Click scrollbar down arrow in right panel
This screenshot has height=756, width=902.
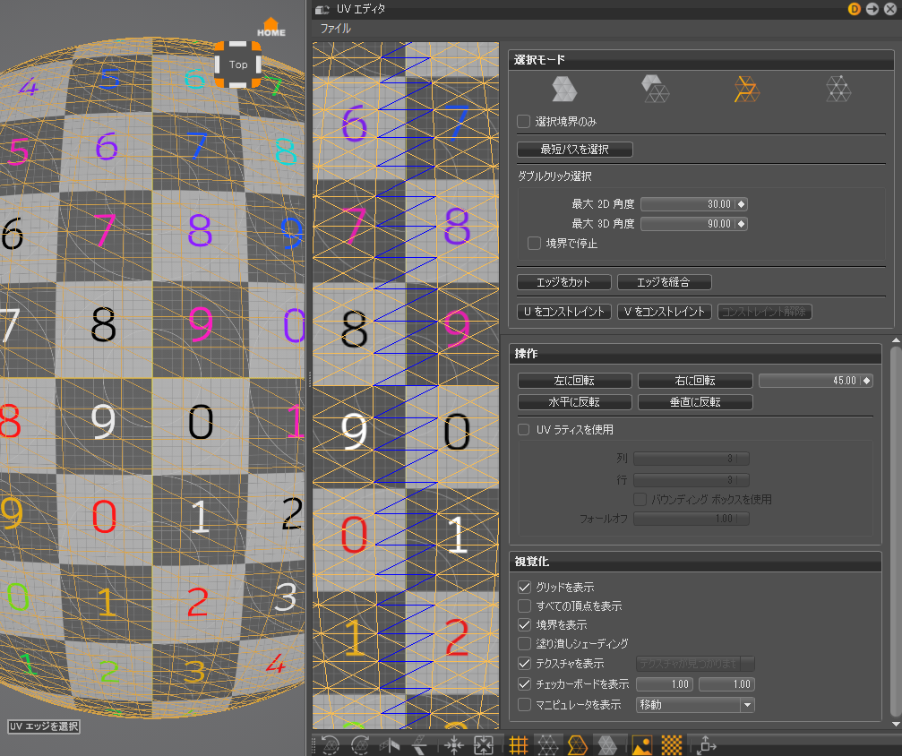pos(896,724)
